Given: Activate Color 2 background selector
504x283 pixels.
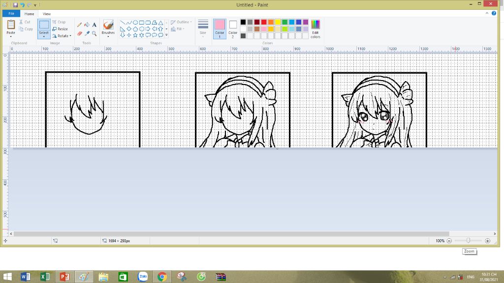Looking at the screenshot, I should pyautogui.click(x=233, y=29).
